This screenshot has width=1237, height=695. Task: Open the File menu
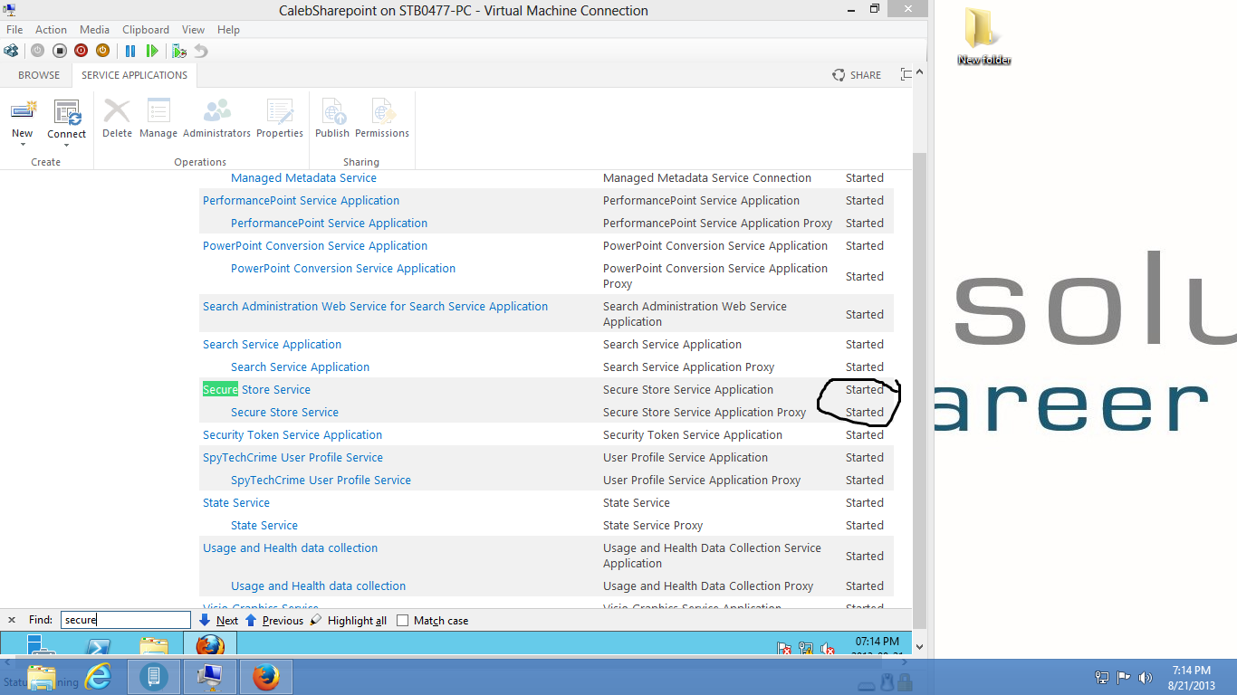tap(14, 30)
